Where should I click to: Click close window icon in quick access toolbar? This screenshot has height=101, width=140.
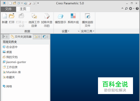coord(25,3)
